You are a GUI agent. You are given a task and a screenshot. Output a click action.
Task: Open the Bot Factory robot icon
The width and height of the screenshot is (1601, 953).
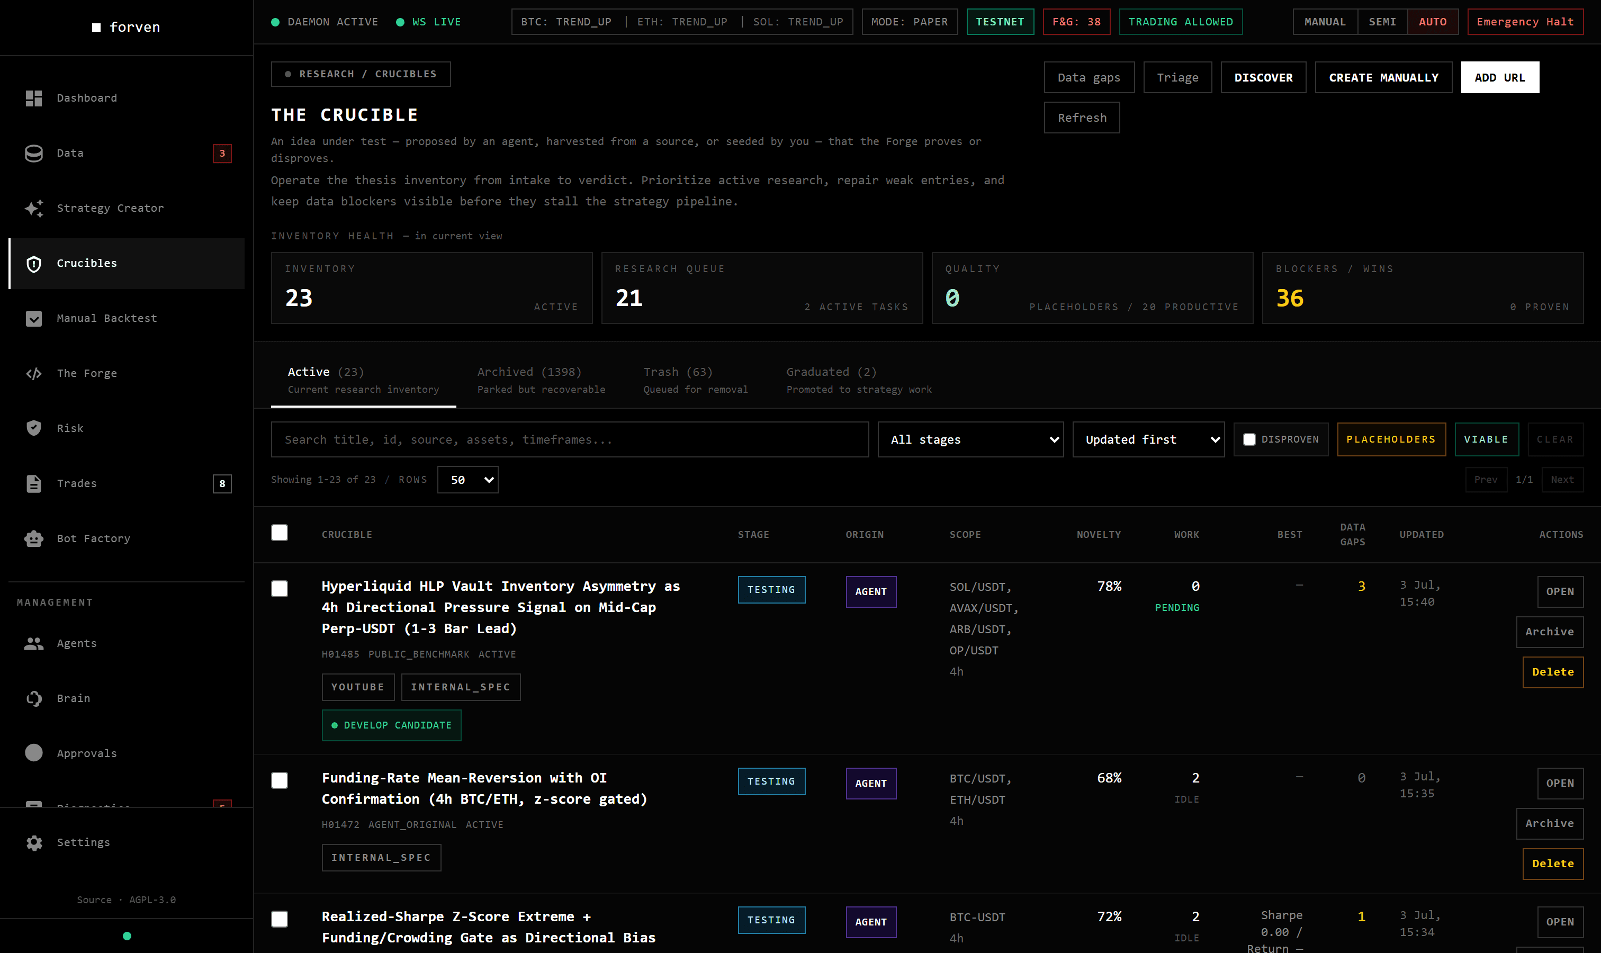click(x=33, y=539)
